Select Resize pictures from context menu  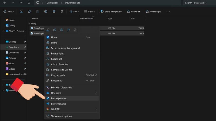(x=59, y=98)
